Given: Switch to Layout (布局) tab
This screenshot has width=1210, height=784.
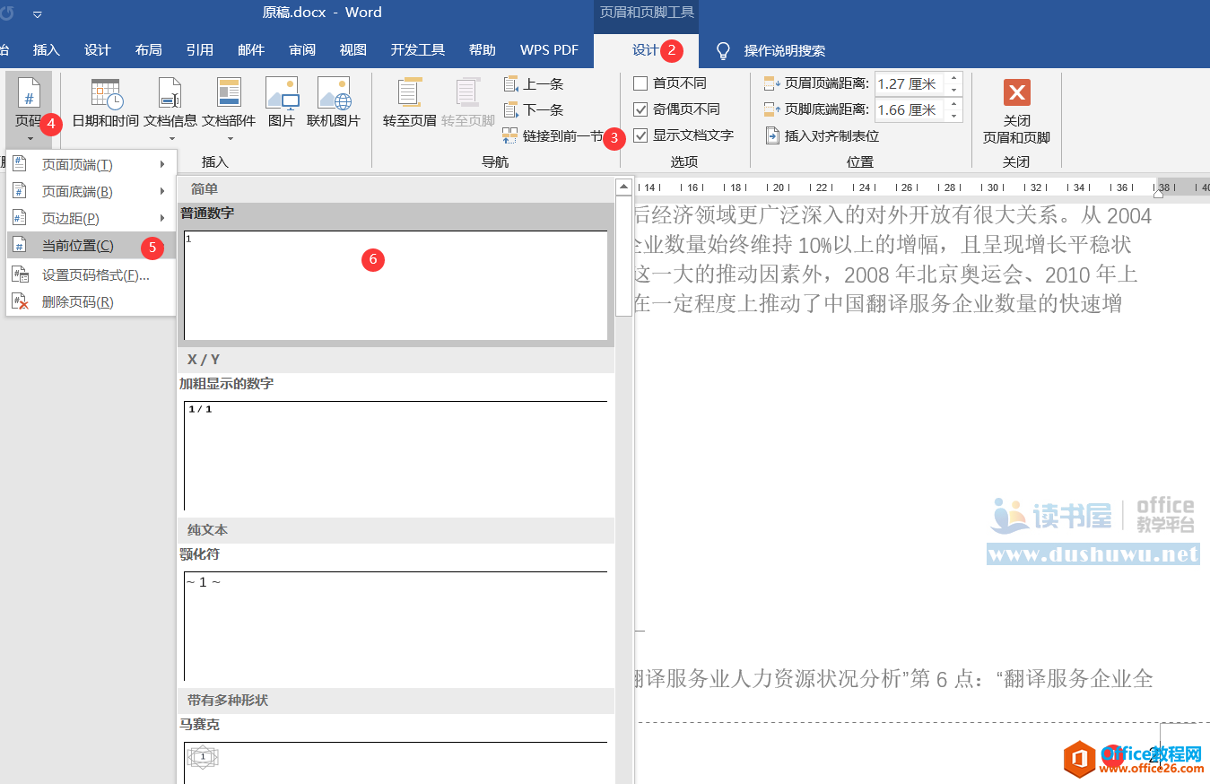Looking at the screenshot, I should pyautogui.click(x=149, y=50).
